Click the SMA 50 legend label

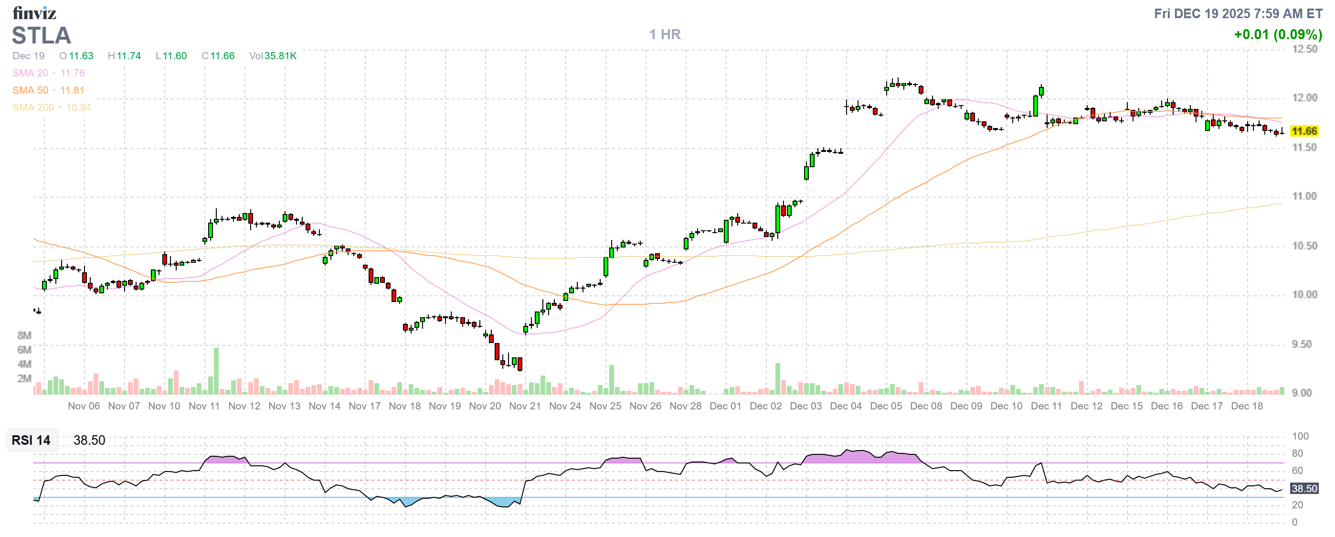30,90
